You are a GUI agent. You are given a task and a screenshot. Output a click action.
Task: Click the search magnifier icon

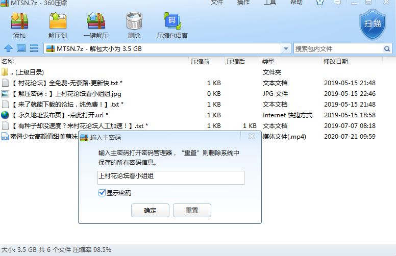[387, 48]
